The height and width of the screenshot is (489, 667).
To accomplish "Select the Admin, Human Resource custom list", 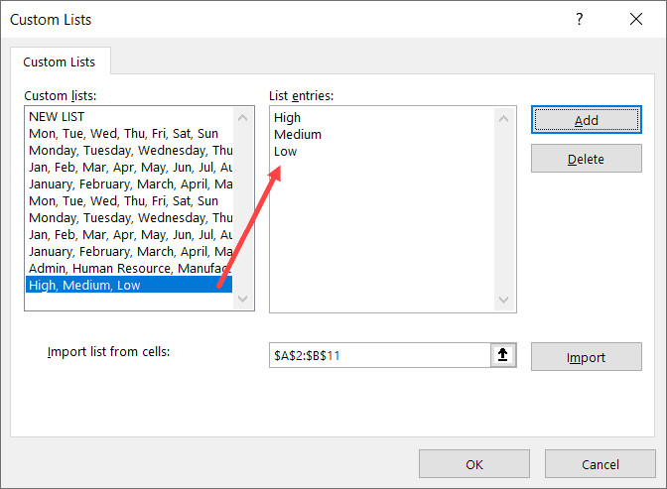I will tap(129, 269).
